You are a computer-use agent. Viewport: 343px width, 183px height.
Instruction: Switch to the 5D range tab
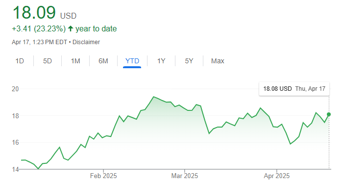tap(48, 61)
